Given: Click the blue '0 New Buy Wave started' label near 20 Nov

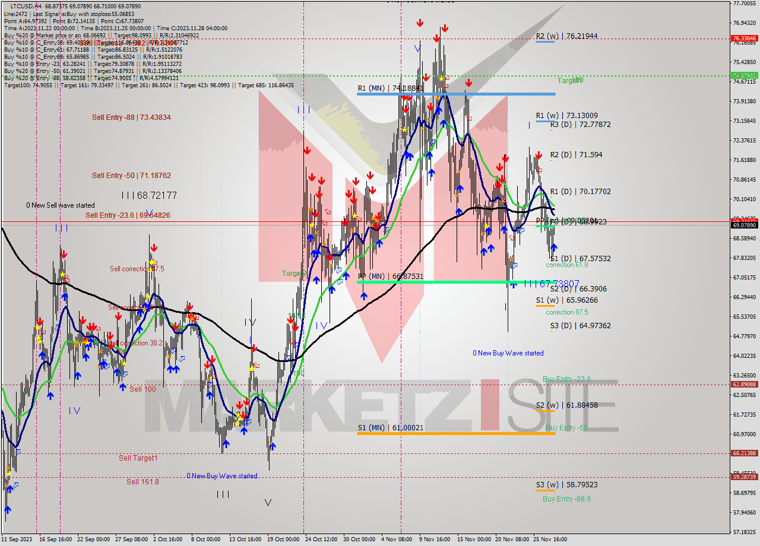Looking at the screenshot, I should click(508, 353).
